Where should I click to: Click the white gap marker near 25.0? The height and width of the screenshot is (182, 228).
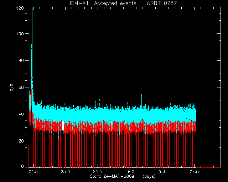pyautogui.click(x=63, y=125)
